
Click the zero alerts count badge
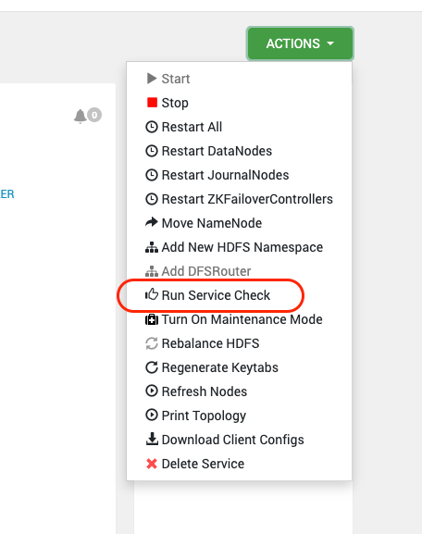[x=94, y=115]
